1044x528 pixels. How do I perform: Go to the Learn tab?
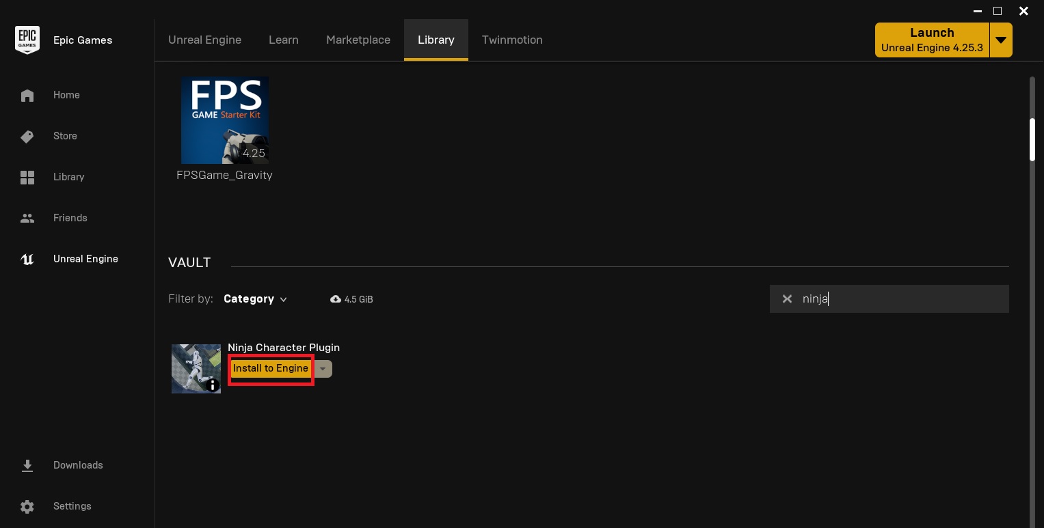[x=284, y=40]
